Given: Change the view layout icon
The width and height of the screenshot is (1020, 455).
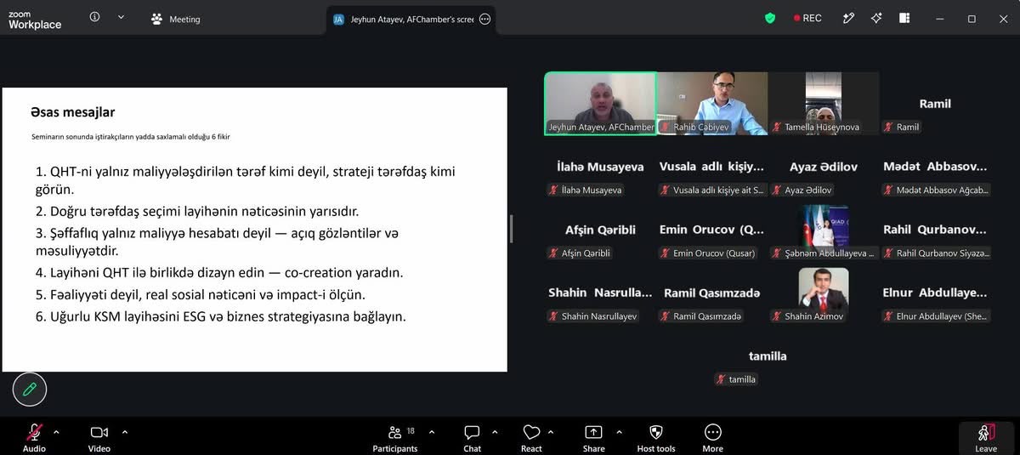Looking at the screenshot, I should 904,18.
